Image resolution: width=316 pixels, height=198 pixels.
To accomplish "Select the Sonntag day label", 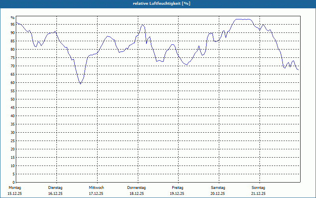I will point(258,188).
